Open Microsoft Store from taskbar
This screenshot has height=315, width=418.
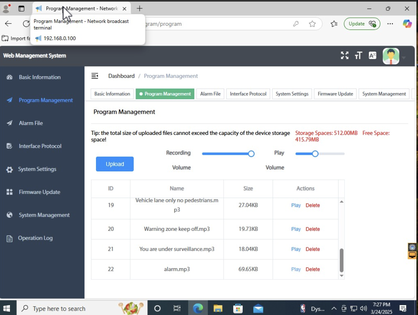point(238,309)
